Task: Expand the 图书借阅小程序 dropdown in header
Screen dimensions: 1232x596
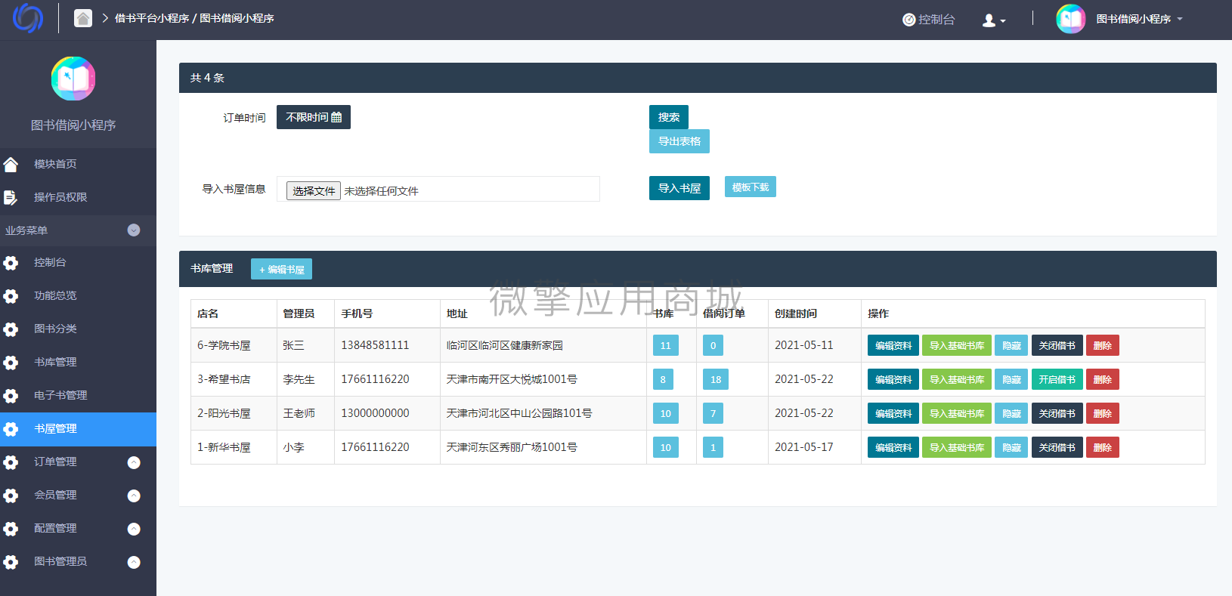Action: pyautogui.click(x=1139, y=19)
